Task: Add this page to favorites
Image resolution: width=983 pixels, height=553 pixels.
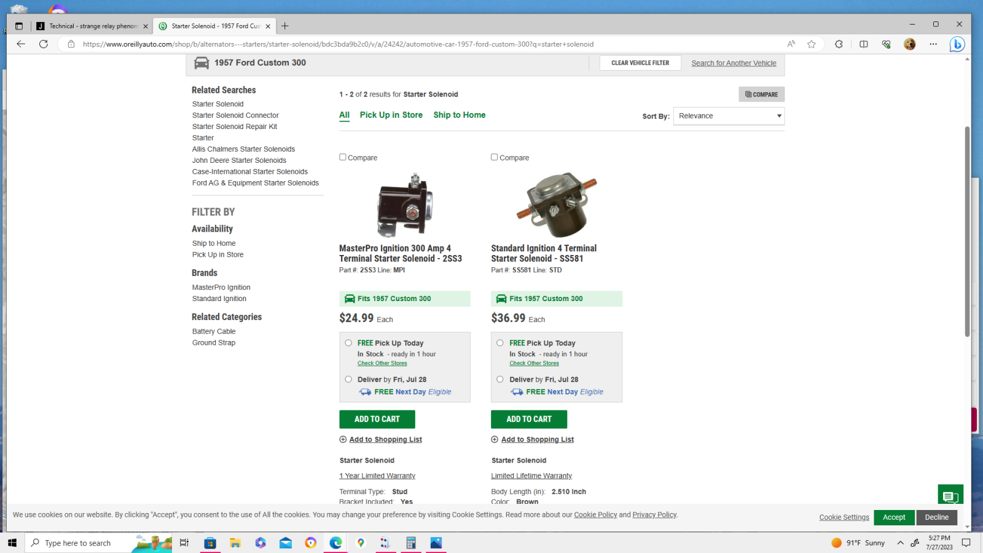Action: pyautogui.click(x=812, y=44)
